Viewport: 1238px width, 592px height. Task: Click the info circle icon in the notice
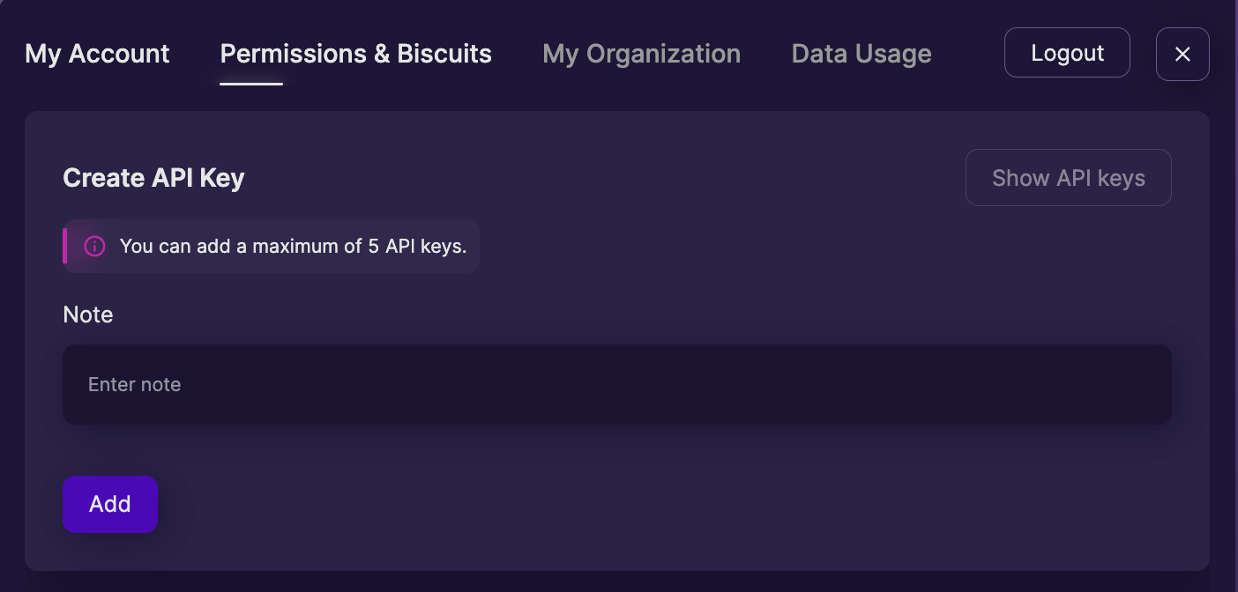(94, 246)
